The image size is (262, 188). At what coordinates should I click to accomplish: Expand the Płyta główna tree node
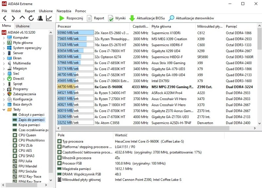pos(4,43)
